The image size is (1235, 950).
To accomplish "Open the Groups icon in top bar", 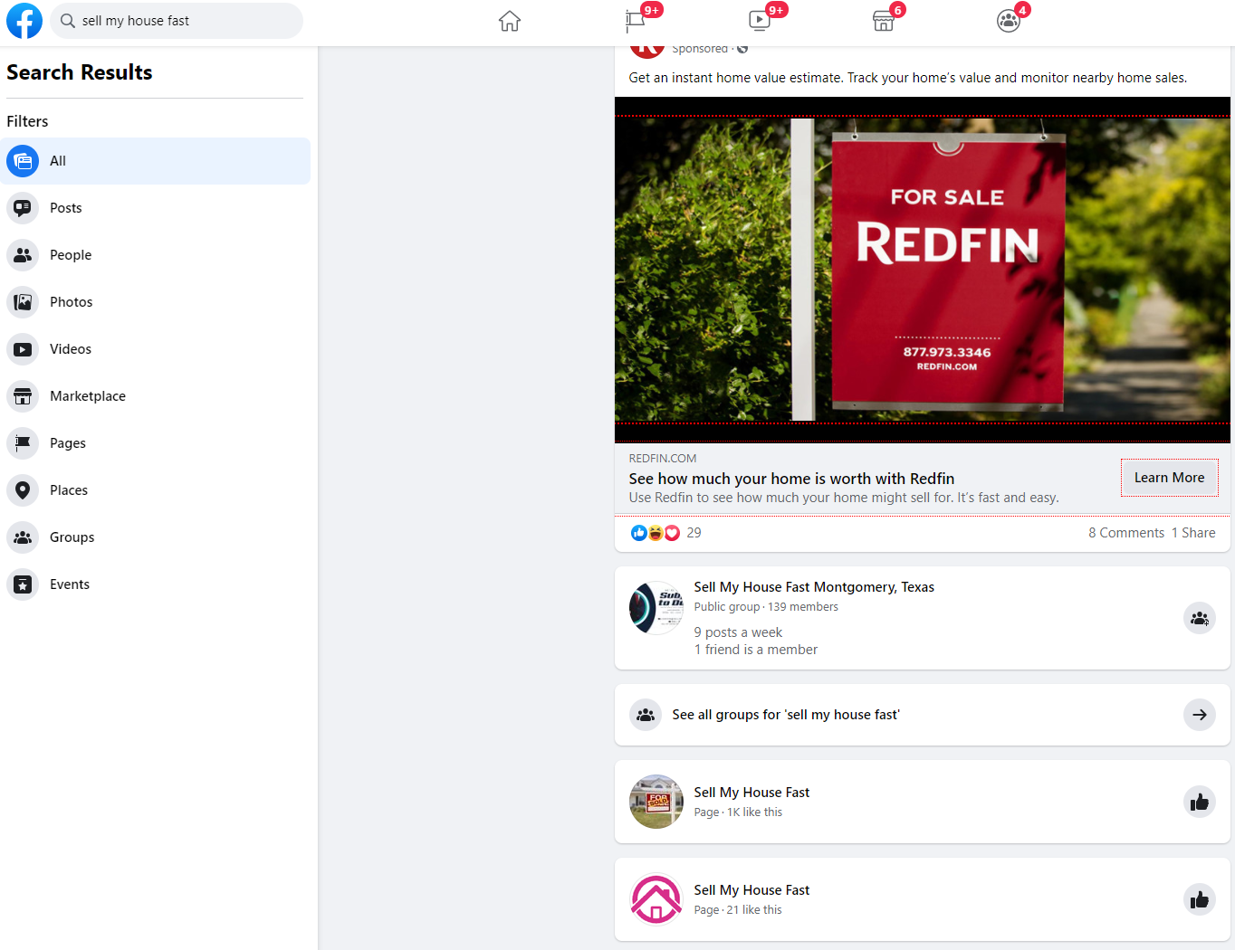I will (1008, 21).
